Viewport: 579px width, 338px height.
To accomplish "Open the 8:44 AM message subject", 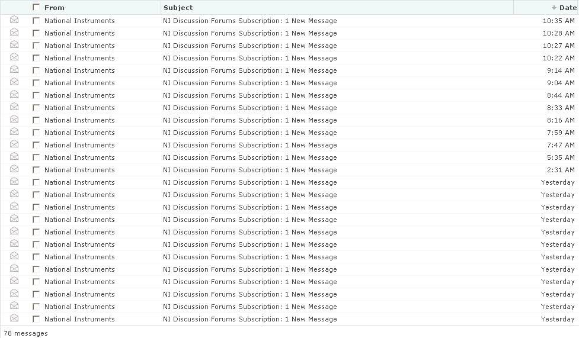I will (250, 95).
